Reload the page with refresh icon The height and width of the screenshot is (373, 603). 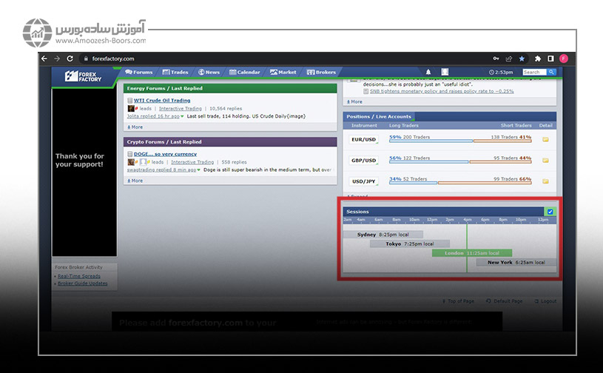click(70, 58)
